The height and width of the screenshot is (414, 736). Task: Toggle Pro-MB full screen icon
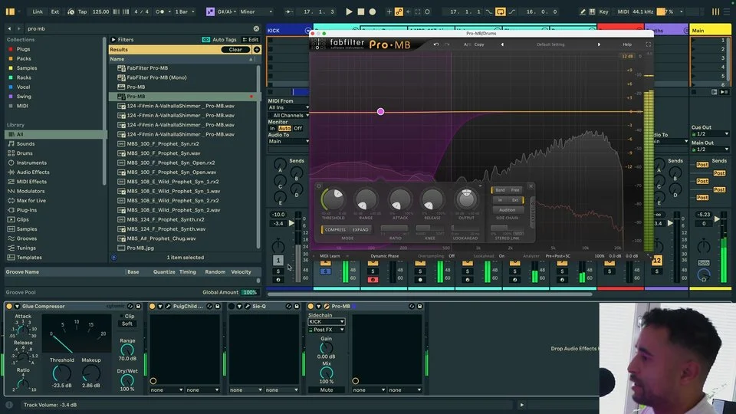click(649, 44)
